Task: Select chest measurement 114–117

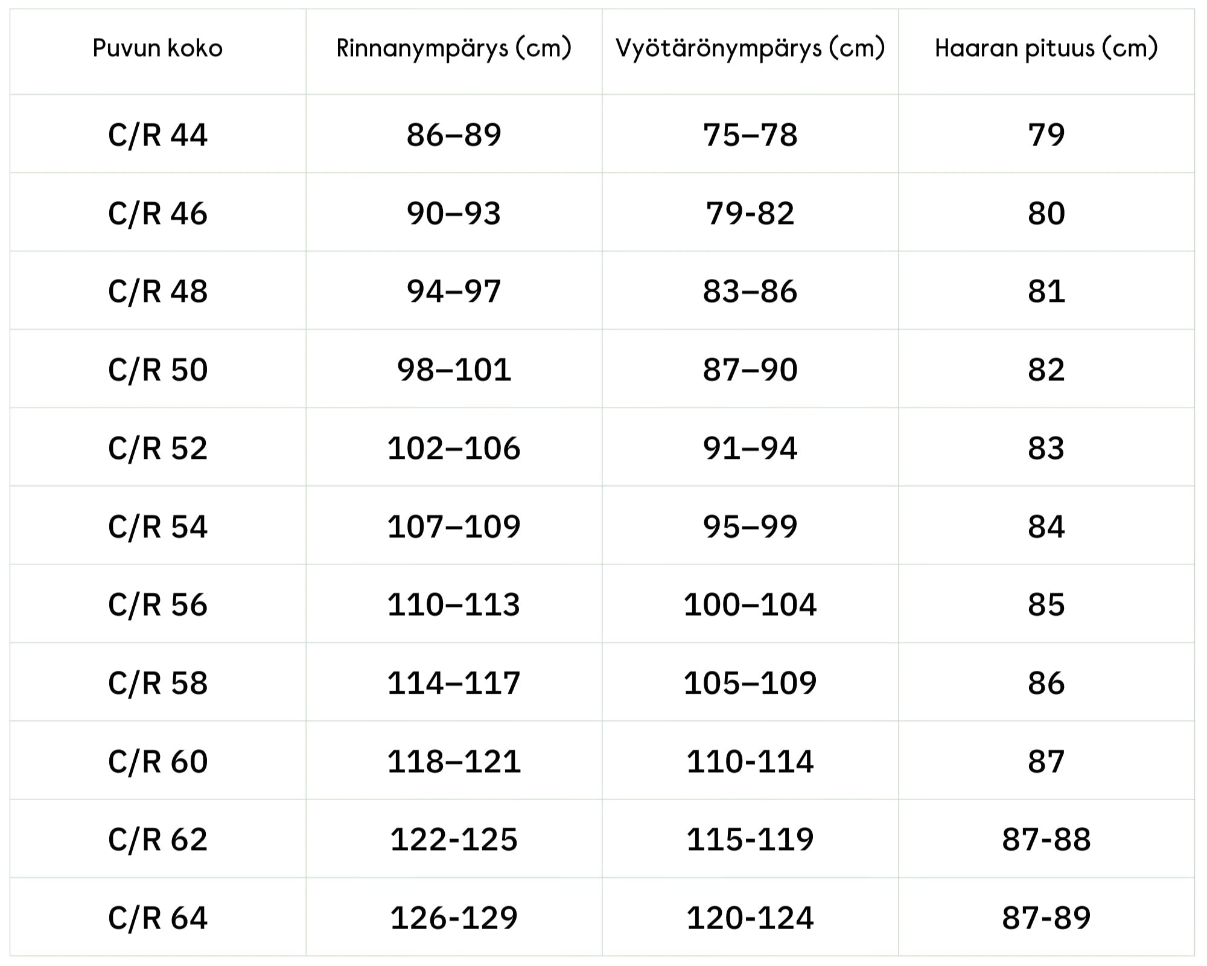Action: tap(454, 683)
